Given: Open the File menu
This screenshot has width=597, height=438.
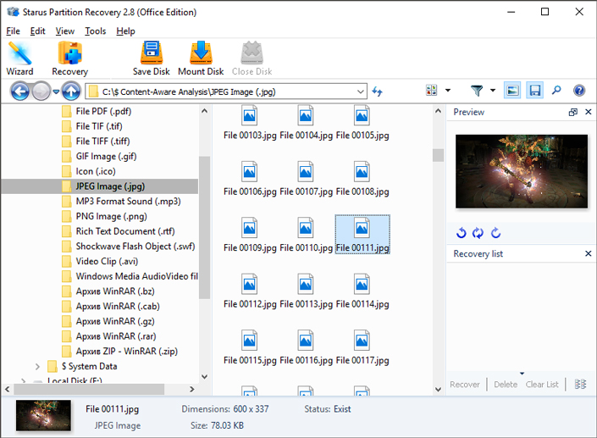Looking at the screenshot, I should click(x=13, y=30).
